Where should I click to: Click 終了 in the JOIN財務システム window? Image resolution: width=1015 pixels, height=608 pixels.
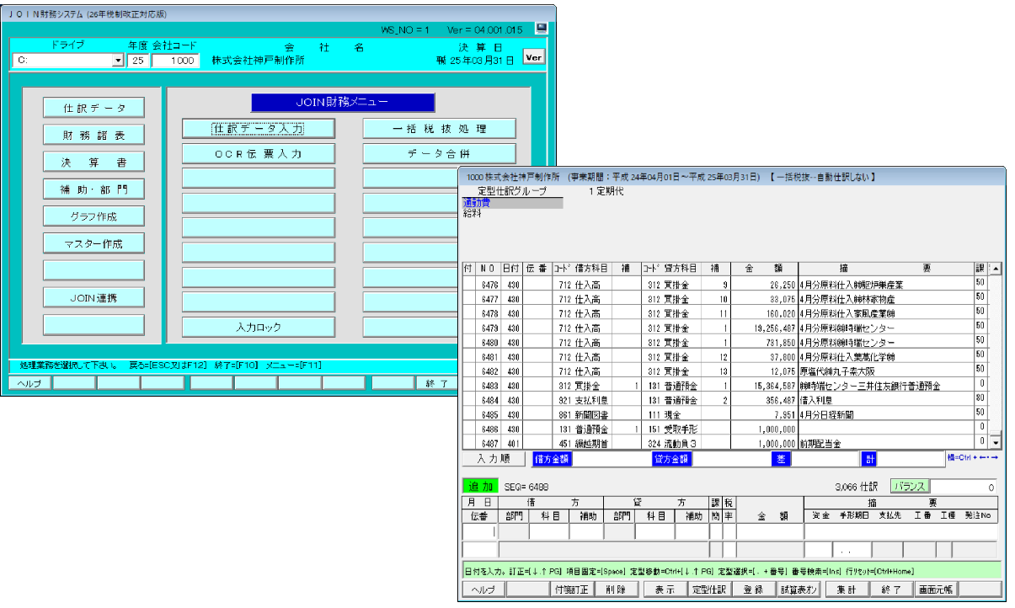click(x=437, y=382)
